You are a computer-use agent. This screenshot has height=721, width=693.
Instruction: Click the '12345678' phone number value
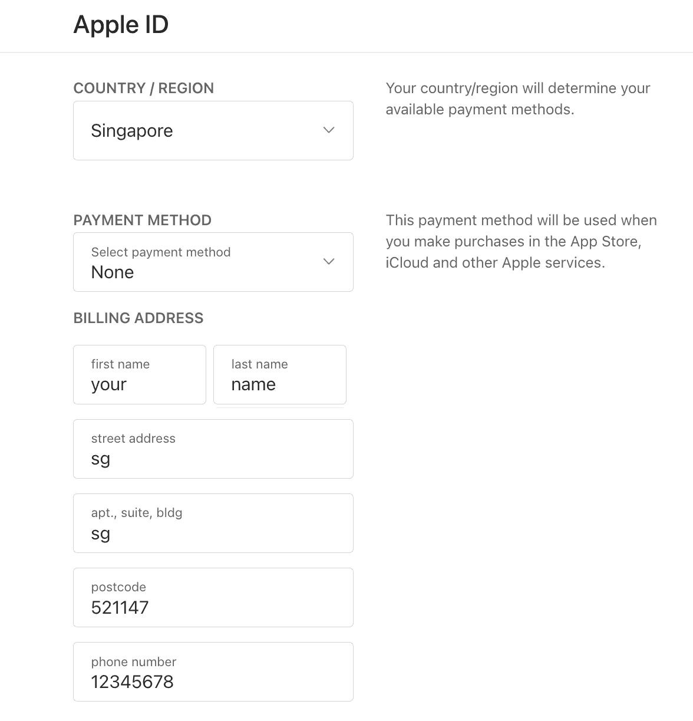132,682
